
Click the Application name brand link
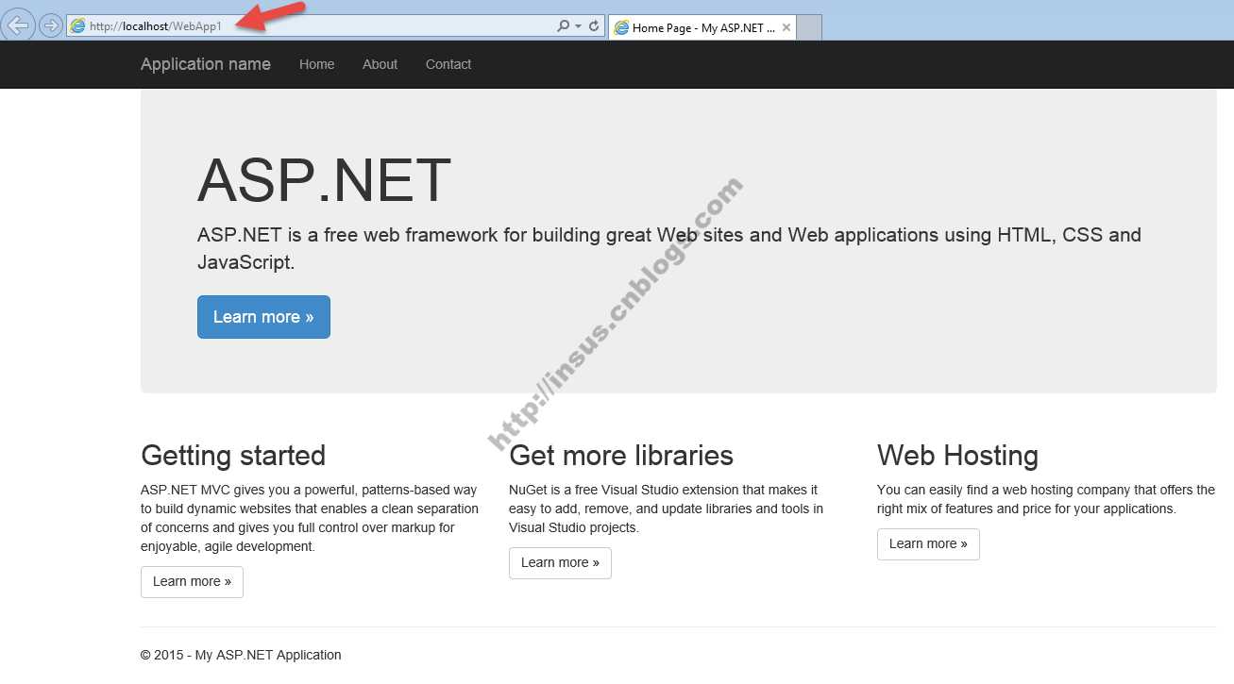(x=206, y=64)
